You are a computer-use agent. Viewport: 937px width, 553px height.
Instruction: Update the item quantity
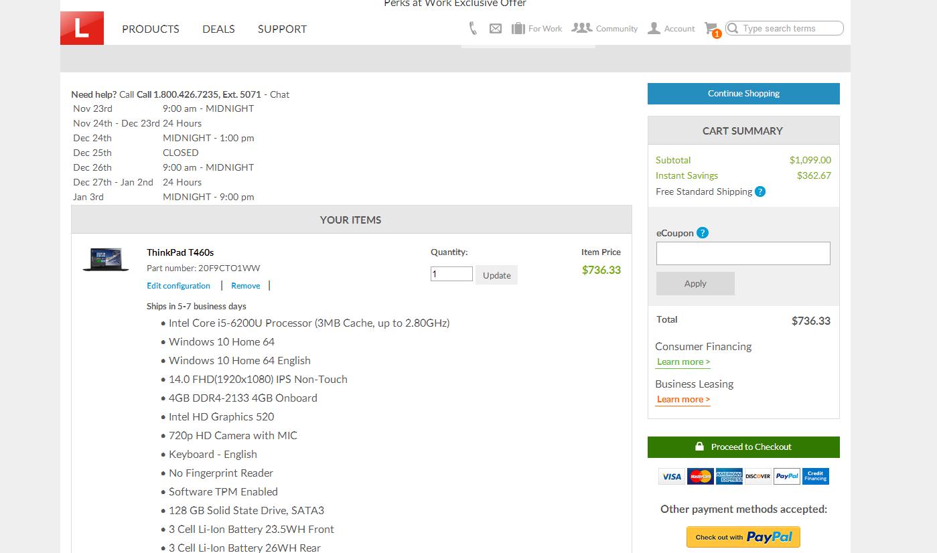496,275
